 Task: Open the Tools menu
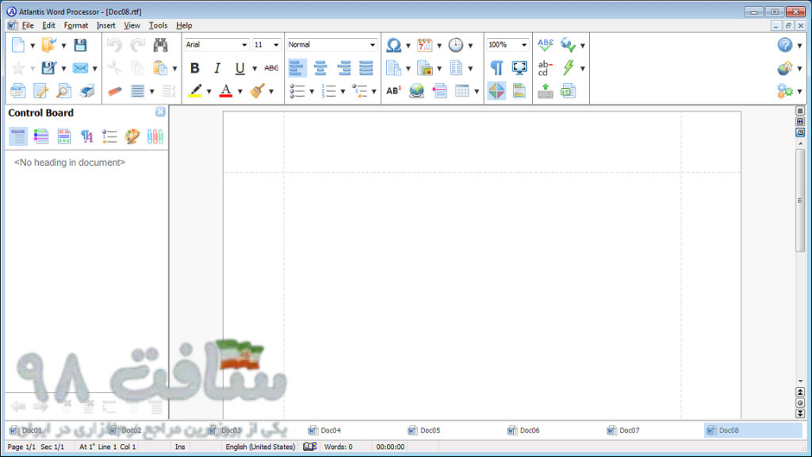pyautogui.click(x=158, y=25)
